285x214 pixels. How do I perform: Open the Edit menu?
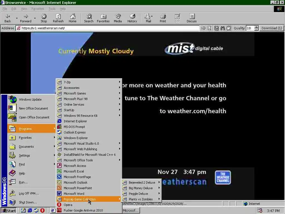tap(14, 9)
